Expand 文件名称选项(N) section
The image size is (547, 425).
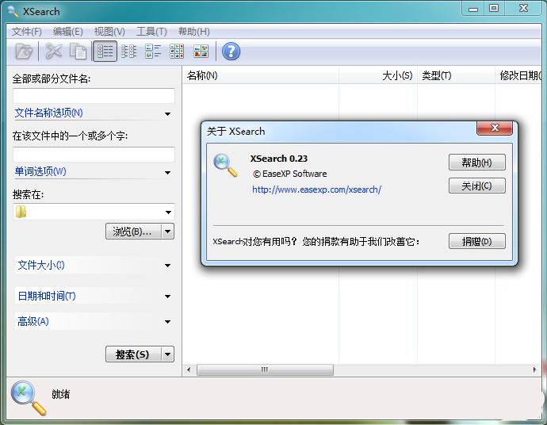coord(94,113)
